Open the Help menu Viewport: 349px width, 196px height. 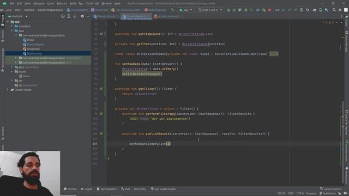[117, 4]
